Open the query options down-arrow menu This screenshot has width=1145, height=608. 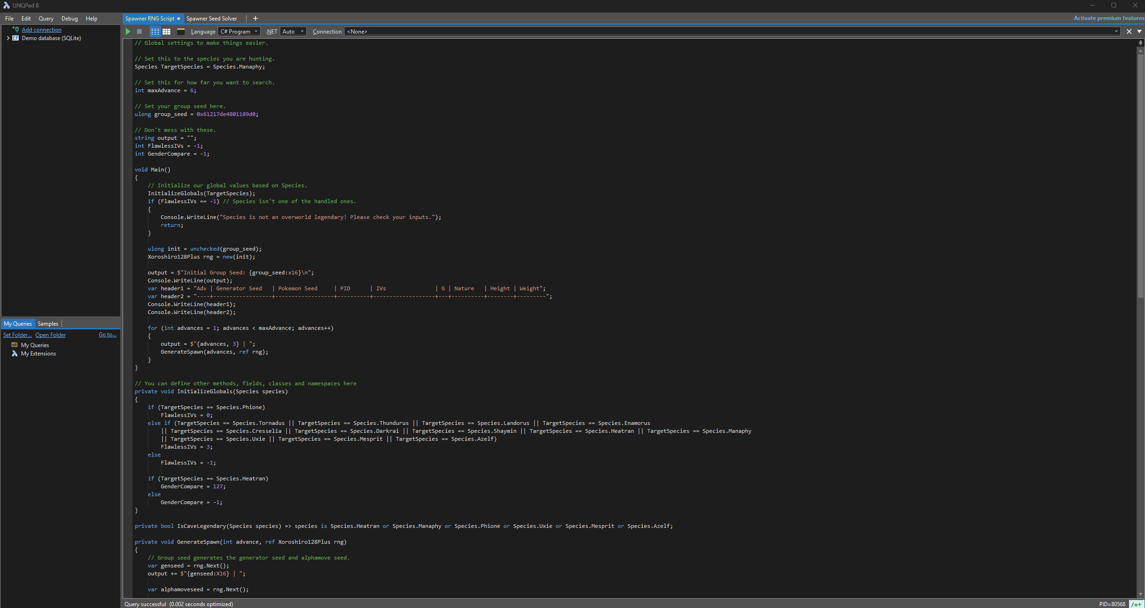(x=1139, y=32)
